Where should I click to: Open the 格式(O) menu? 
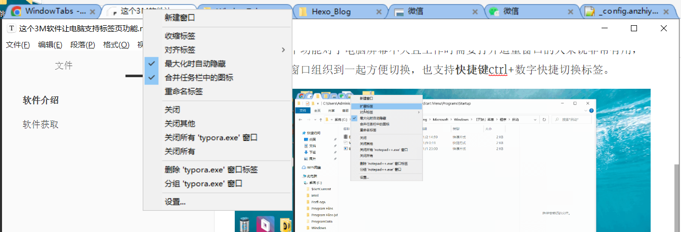coord(116,45)
